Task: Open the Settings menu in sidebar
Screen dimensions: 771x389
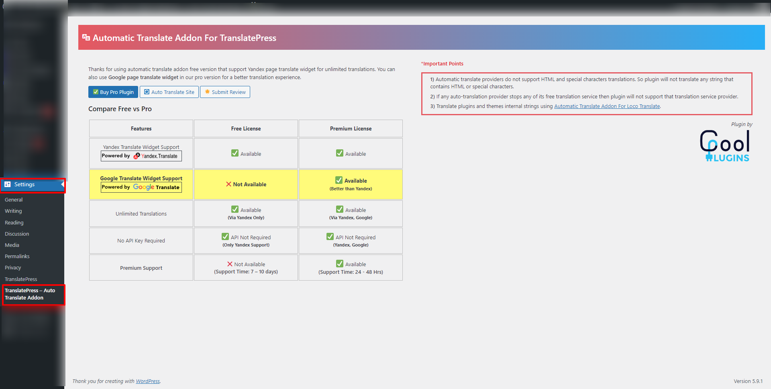Action: coord(32,185)
